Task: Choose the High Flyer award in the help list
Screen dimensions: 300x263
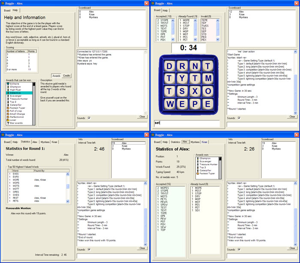Action: click(x=16, y=90)
